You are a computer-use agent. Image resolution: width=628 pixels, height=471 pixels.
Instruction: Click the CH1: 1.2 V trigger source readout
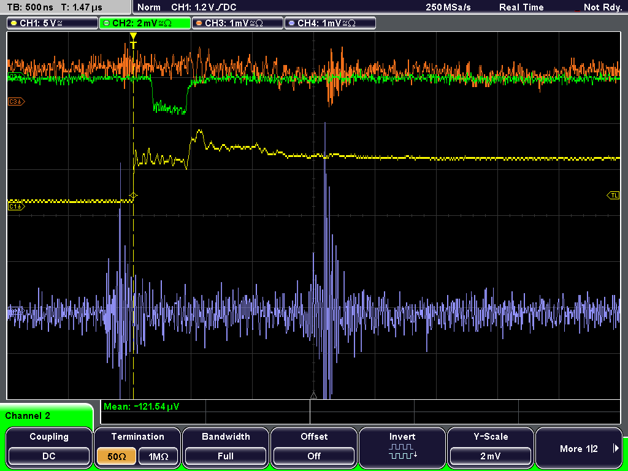[204, 7]
